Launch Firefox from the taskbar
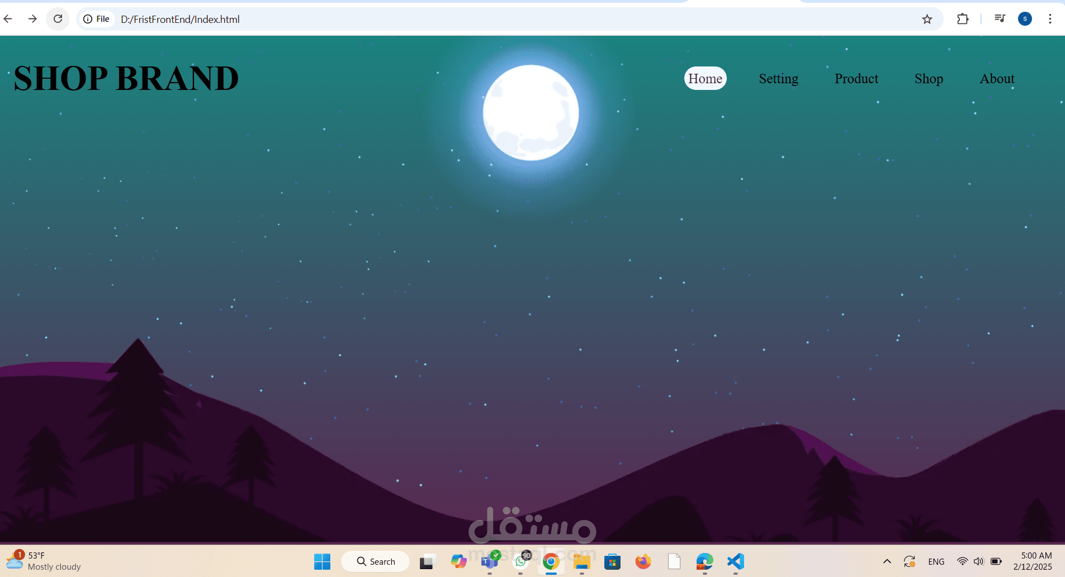The width and height of the screenshot is (1065, 577). pyautogui.click(x=643, y=561)
